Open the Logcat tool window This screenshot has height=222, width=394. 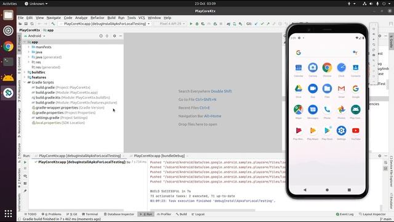tap(198, 214)
